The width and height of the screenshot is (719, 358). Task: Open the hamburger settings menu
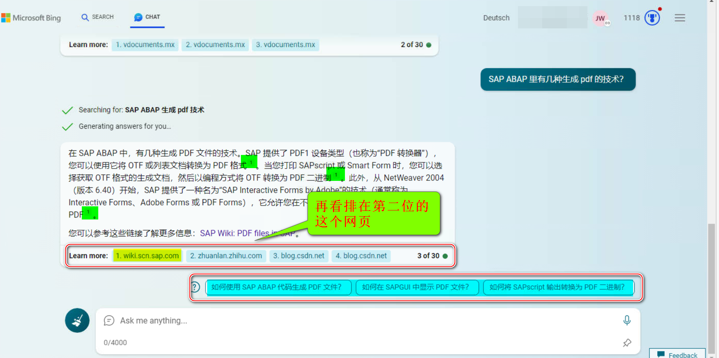pos(680,18)
